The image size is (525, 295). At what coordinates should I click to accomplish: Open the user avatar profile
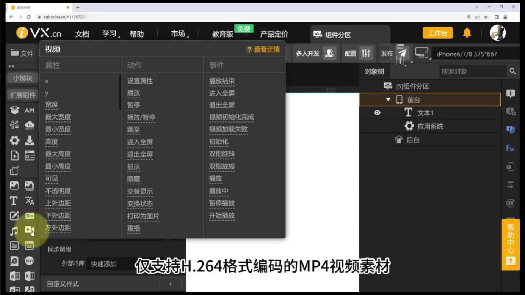tap(497, 33)
